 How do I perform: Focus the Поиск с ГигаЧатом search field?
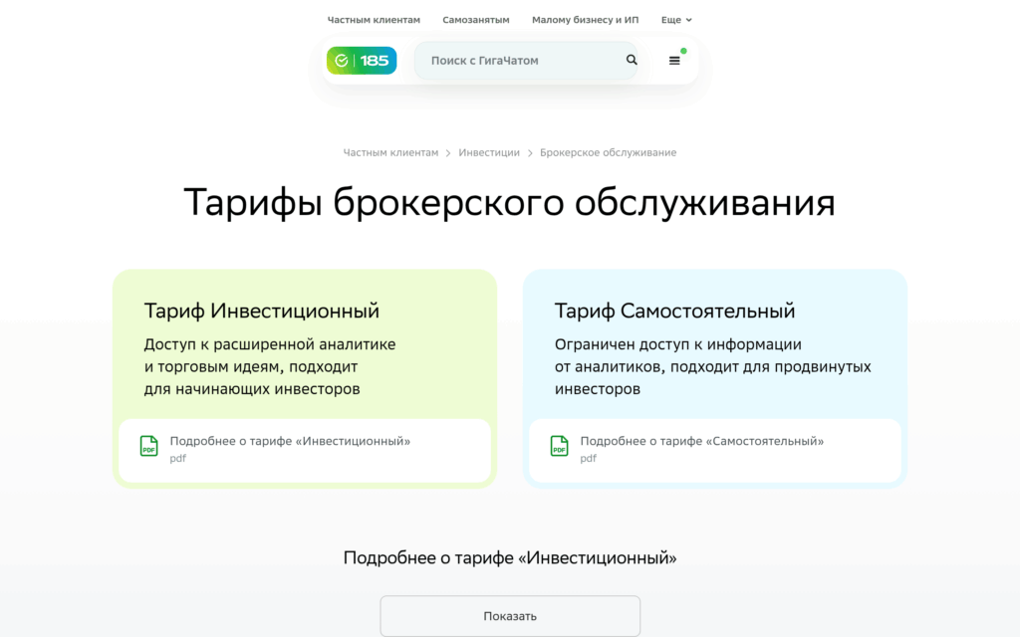[x=526, y=61]
